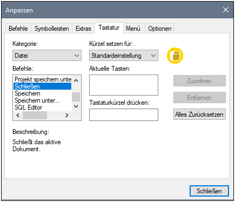Show the Optionen tab
Screen dimensions: 235x202
[x=159, y=29]
